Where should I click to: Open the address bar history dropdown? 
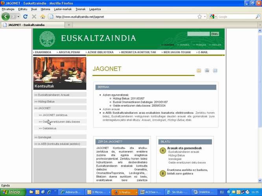(205, 16)
